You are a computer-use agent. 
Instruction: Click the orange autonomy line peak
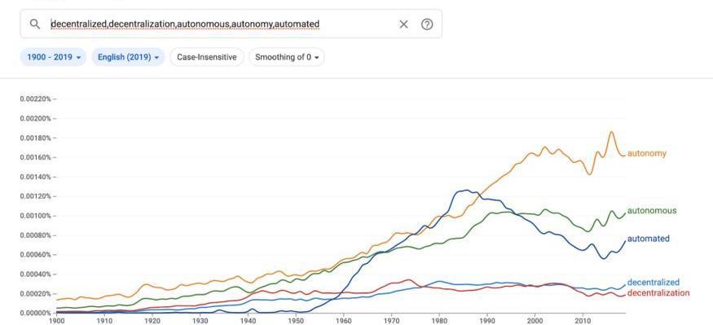click(x=611, y=132)
